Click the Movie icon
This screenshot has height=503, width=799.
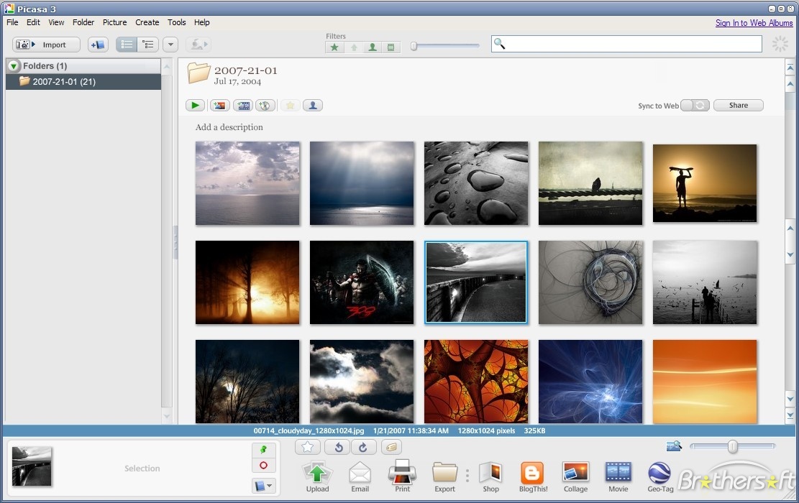click(x=618, y=476)
